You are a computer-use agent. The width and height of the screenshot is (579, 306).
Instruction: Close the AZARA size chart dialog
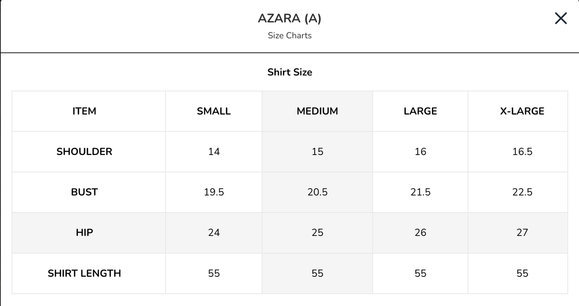pos(560,18)
